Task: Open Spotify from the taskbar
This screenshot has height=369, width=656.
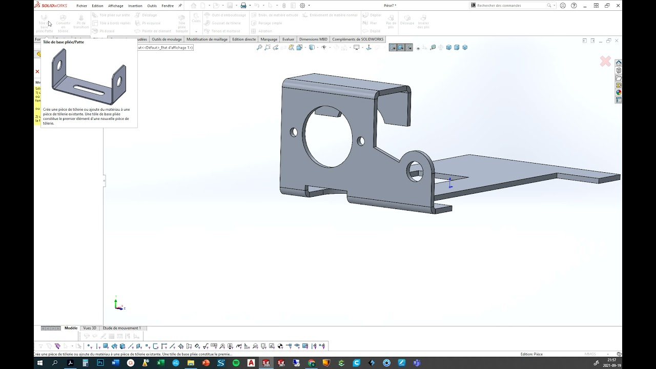Action: [x=236, y=363]
